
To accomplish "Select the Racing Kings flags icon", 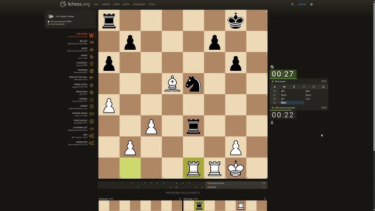I will pyautogui.click(x=91, y=114).
